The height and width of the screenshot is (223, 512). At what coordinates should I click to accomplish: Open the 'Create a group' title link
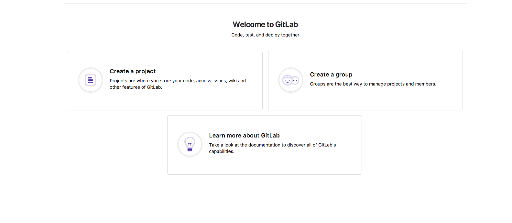tap(331, 75)
